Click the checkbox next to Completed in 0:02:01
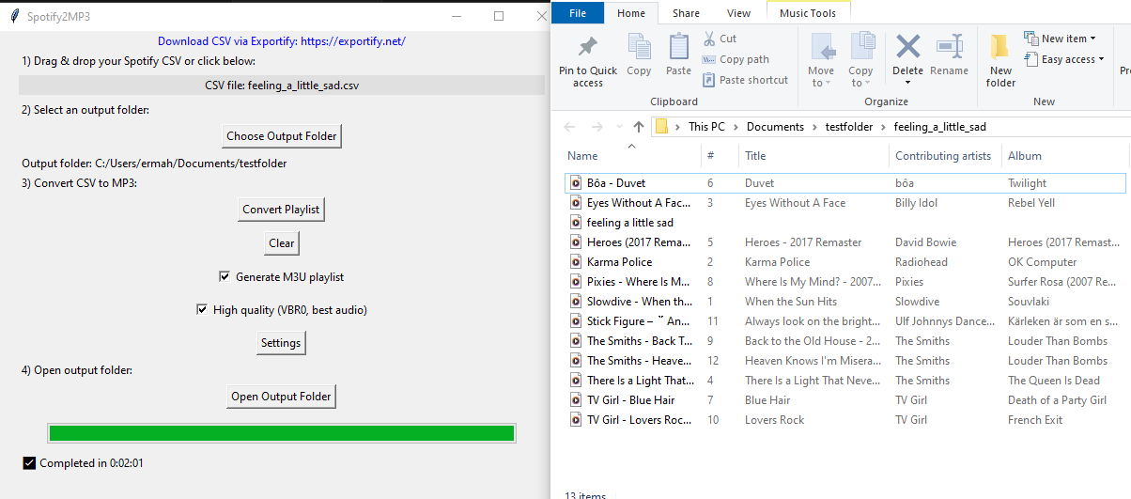Screen dimensions: 1131x499 point(29,463)
